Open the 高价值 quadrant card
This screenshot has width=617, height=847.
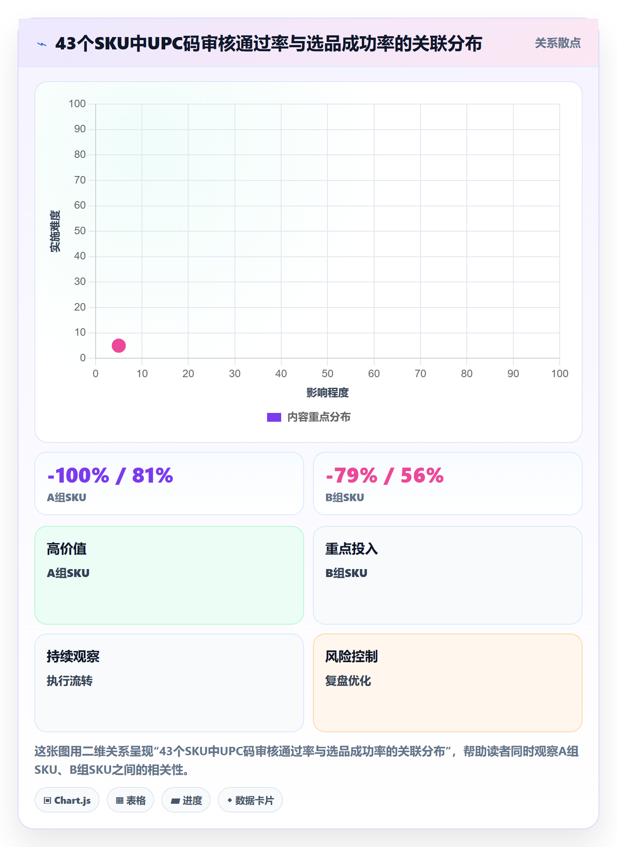(x=169, y=575)
